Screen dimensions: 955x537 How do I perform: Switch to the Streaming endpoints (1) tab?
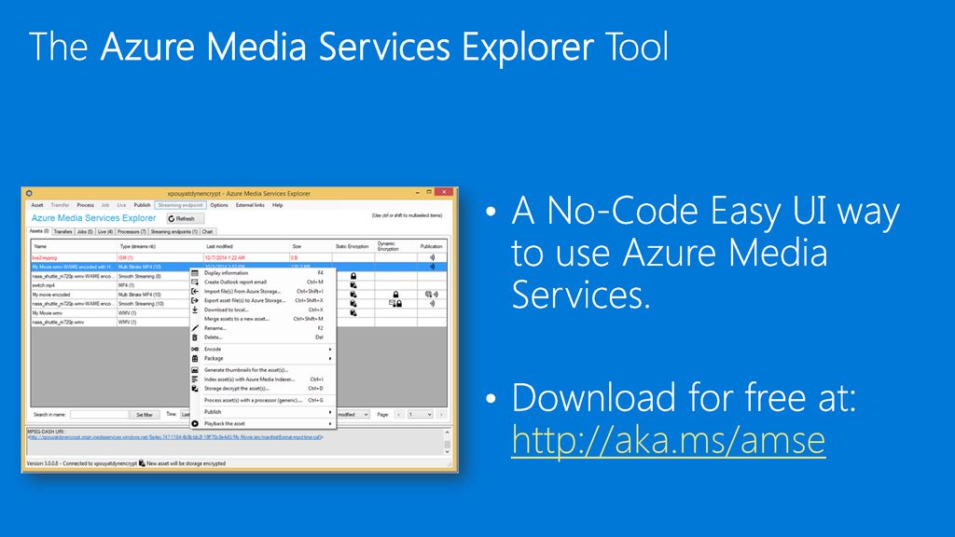(174, 232)
